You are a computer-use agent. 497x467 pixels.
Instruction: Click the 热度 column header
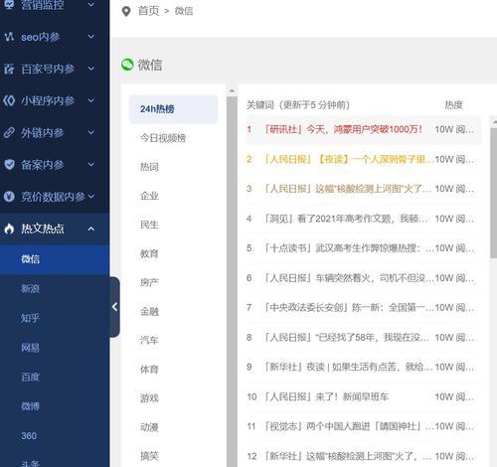(453, 105)
